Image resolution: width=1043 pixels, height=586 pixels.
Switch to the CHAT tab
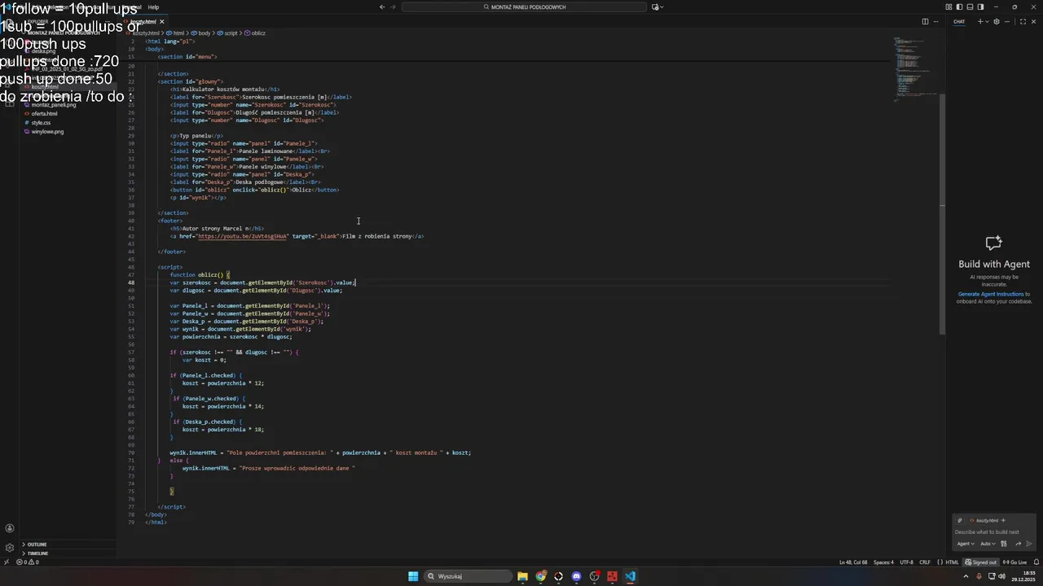click(959, 21)
